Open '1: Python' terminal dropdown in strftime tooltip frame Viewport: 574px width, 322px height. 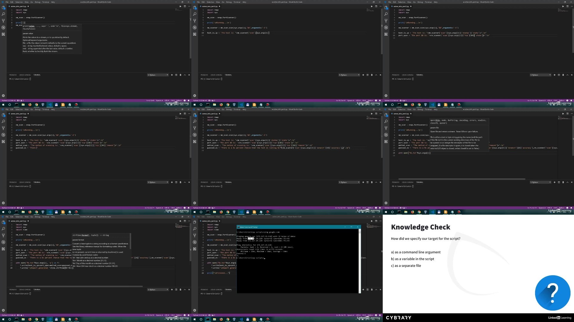tap(158, 290)
